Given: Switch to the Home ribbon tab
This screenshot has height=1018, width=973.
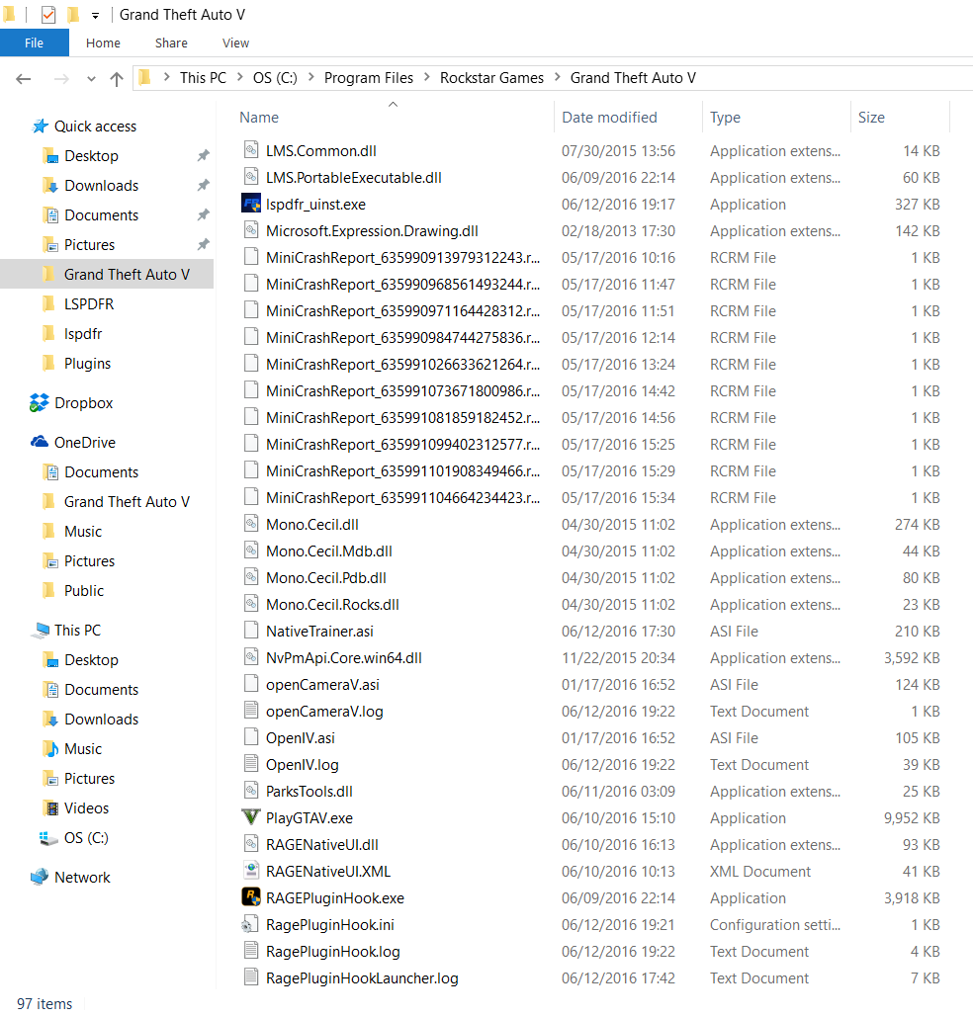Looking at the screenshot, I should click(x=103, y=42).
